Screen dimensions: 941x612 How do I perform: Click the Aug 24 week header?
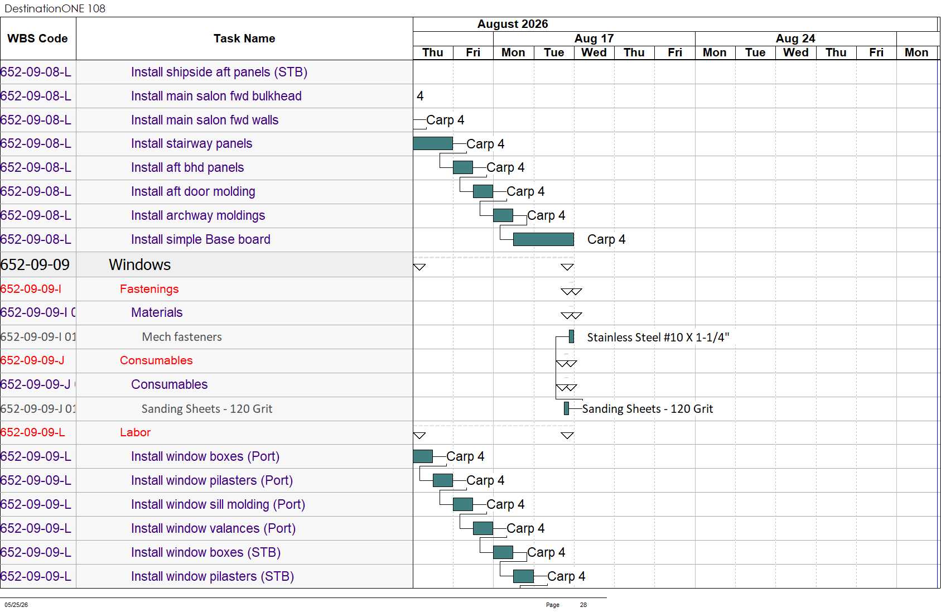(x=795, y=38)
